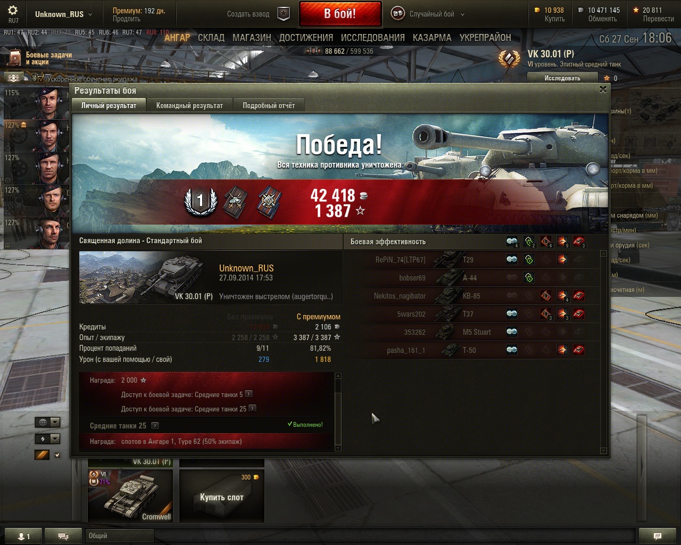Open settings gear icon in top-left corner
681x545 pixels.
click(x=13, y=11)
